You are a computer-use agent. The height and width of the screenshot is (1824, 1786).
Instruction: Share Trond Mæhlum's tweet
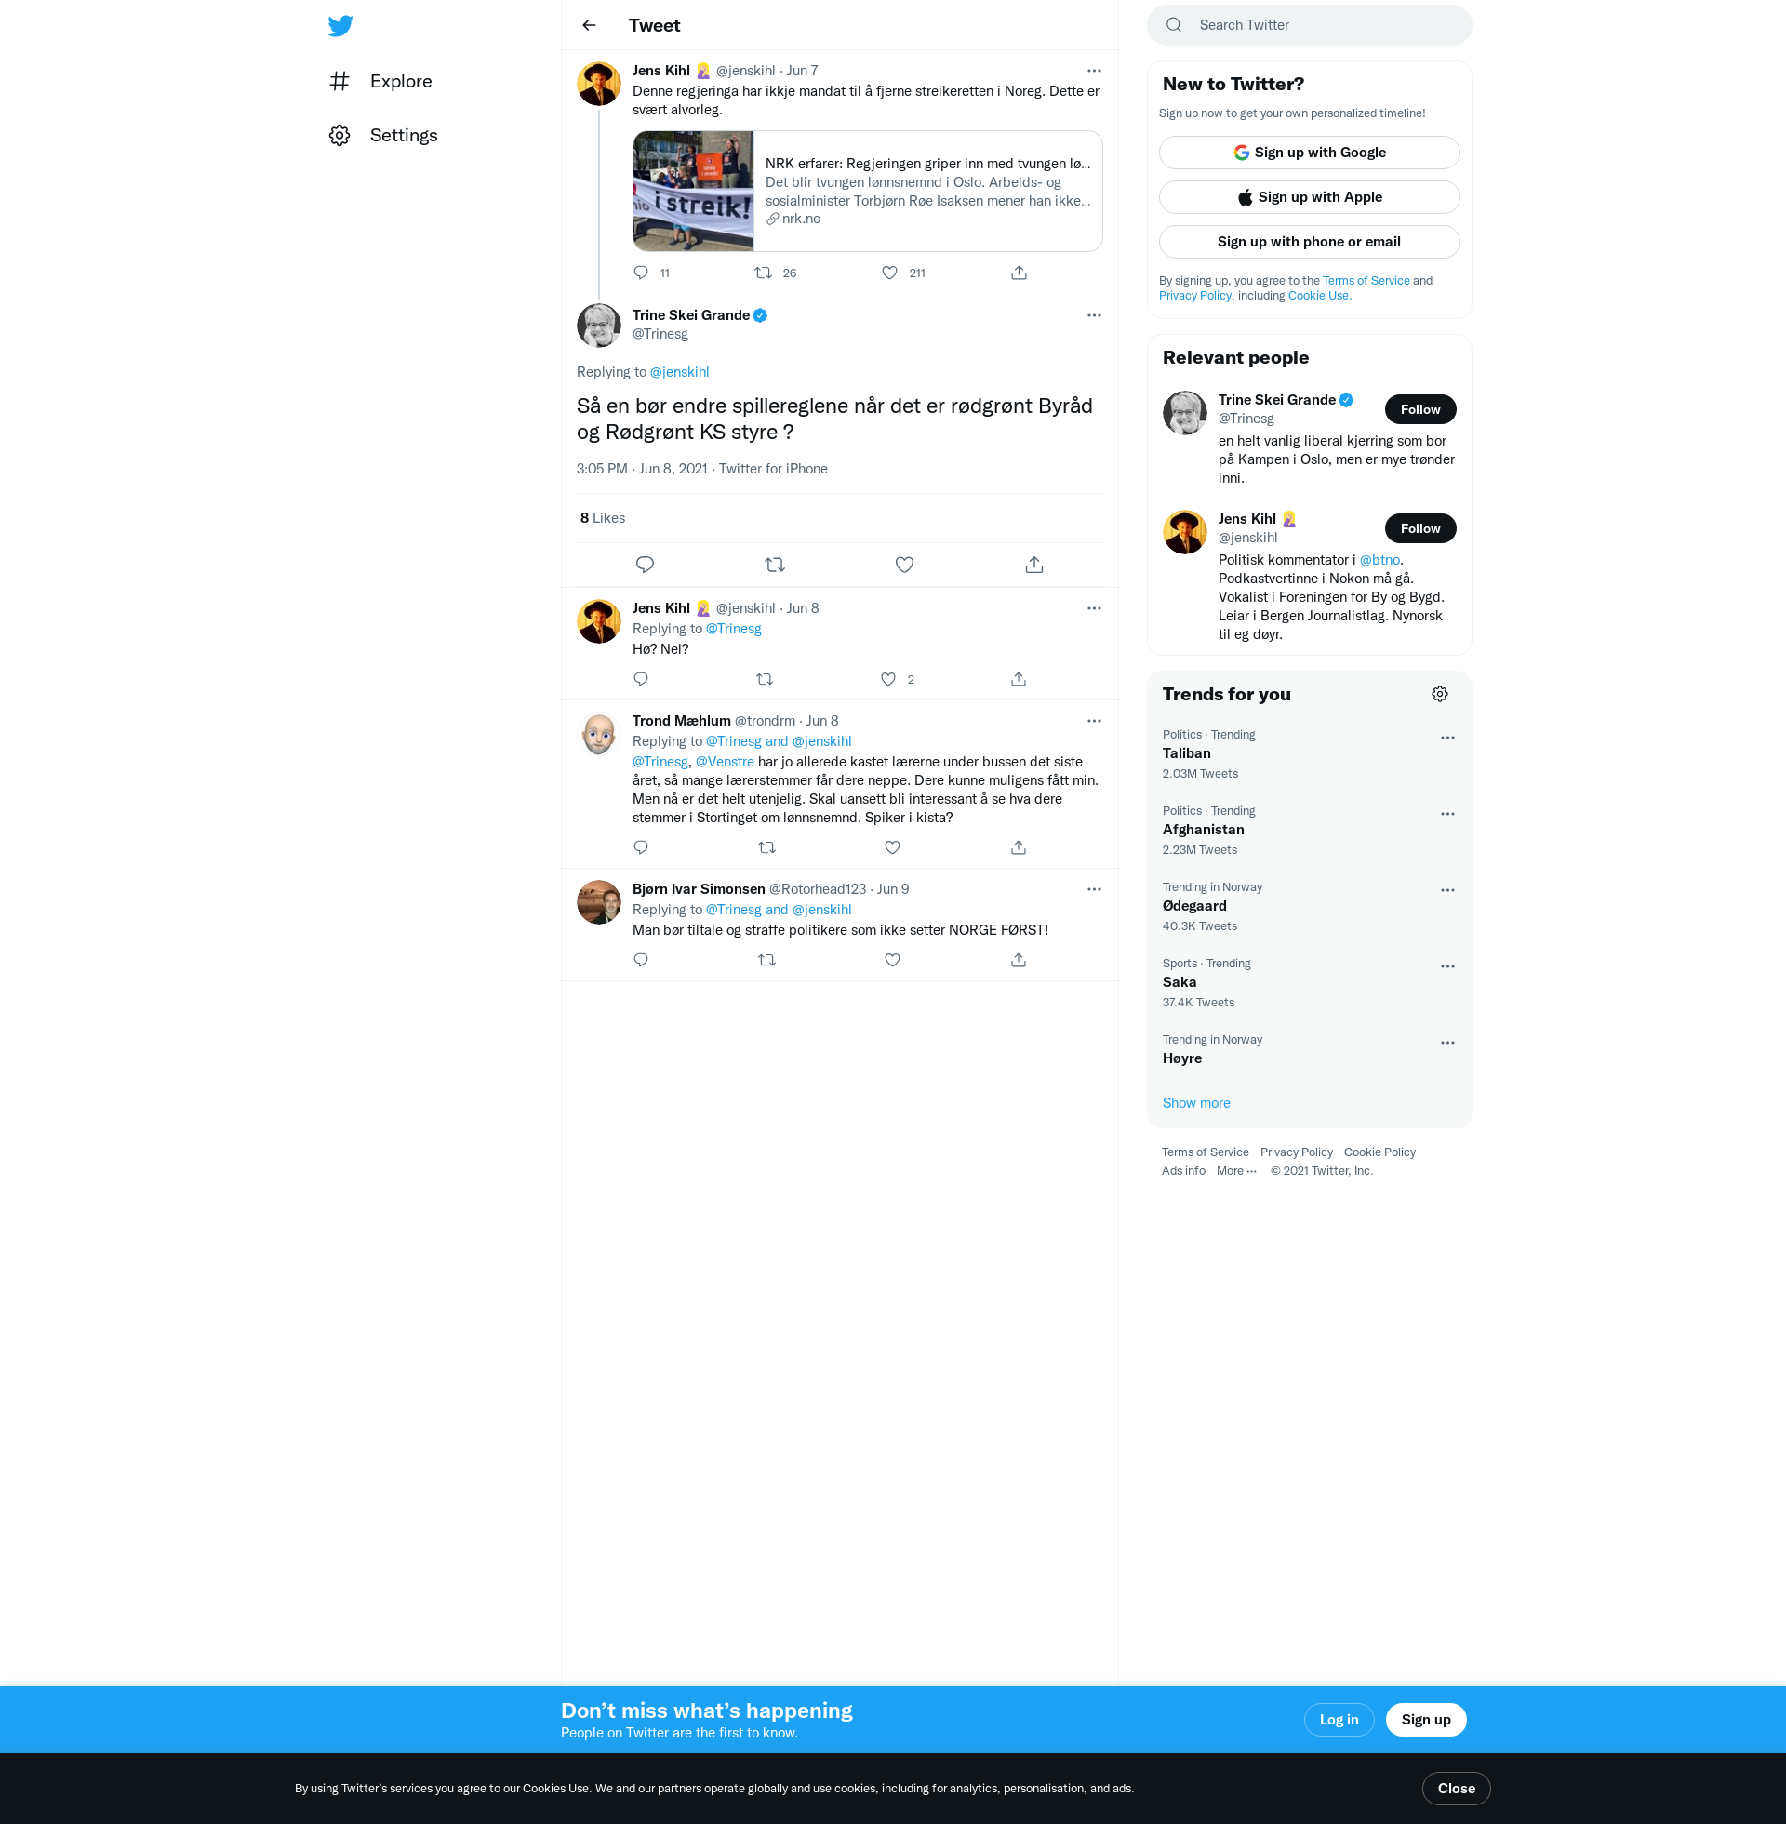1019,847
